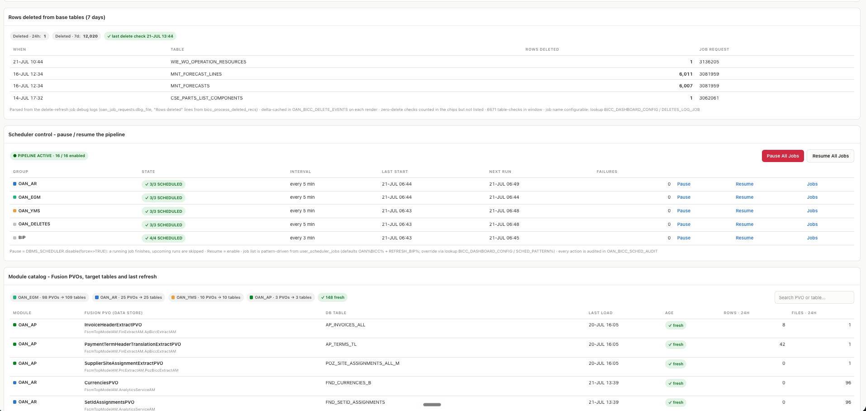Select the SupplierSiteAssignmentExtractPVO row name
This screenshot has height=411, width=866.
click(x=124, y=363)
